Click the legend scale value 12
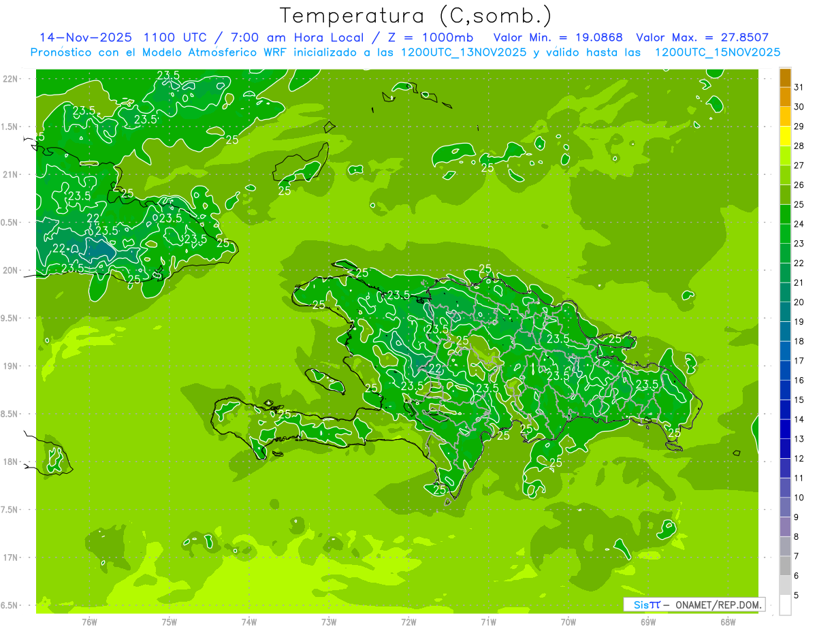Viewport: 817px width, 631px height. click(x=799, y=459)
